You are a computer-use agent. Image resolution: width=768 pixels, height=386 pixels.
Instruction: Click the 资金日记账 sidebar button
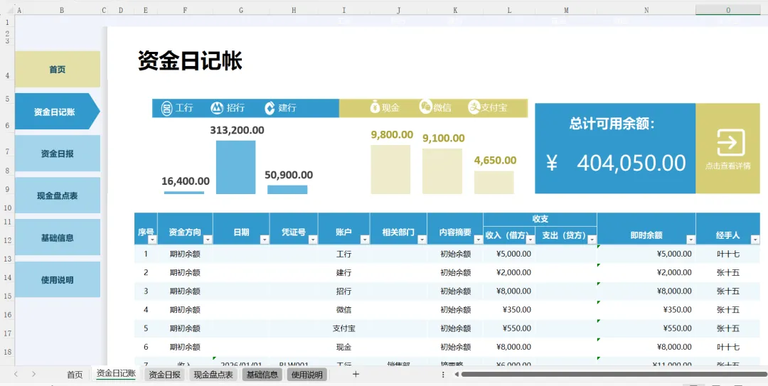point(58,111)
